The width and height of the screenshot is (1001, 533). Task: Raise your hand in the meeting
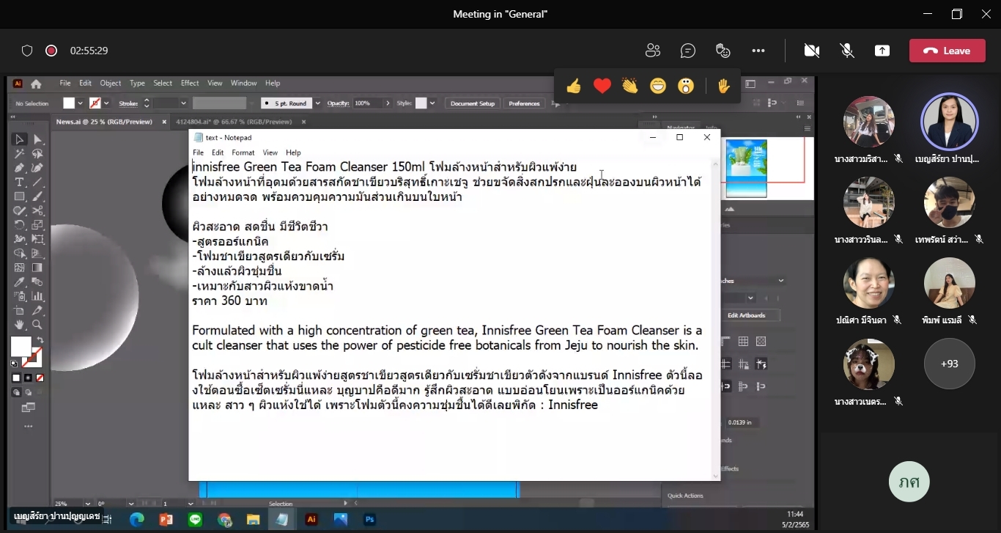tap(724, 87)
